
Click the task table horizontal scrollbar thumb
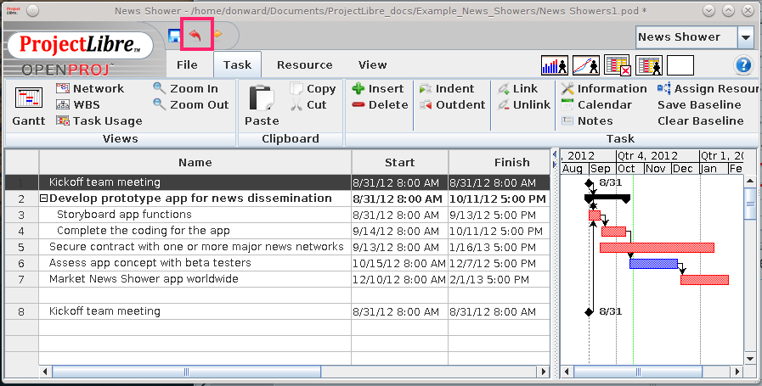point(186,372)
